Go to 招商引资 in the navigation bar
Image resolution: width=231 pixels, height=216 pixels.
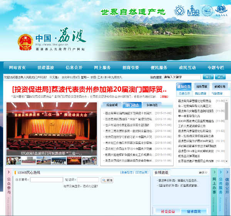point(131,68)
